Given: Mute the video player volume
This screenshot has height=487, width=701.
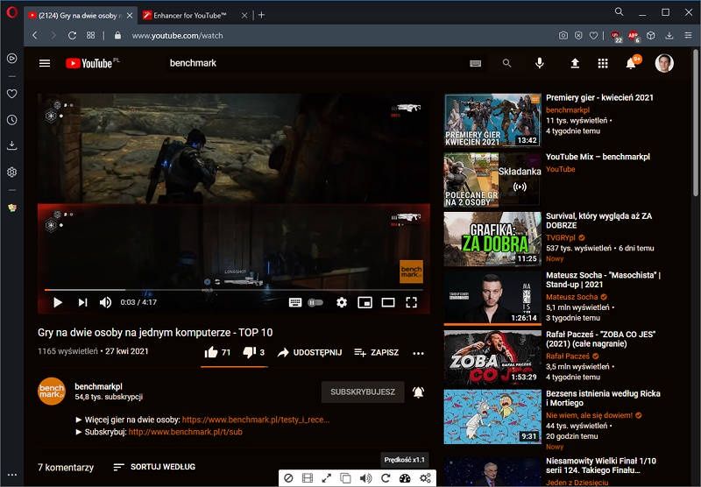Looking at the screenshot, I should point(105,302).
